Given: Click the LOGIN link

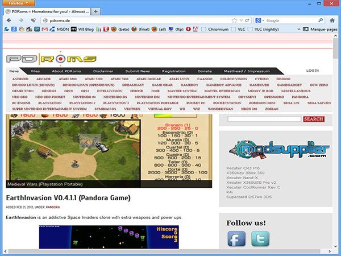Looking at the screenshot, I should point(313,71).
